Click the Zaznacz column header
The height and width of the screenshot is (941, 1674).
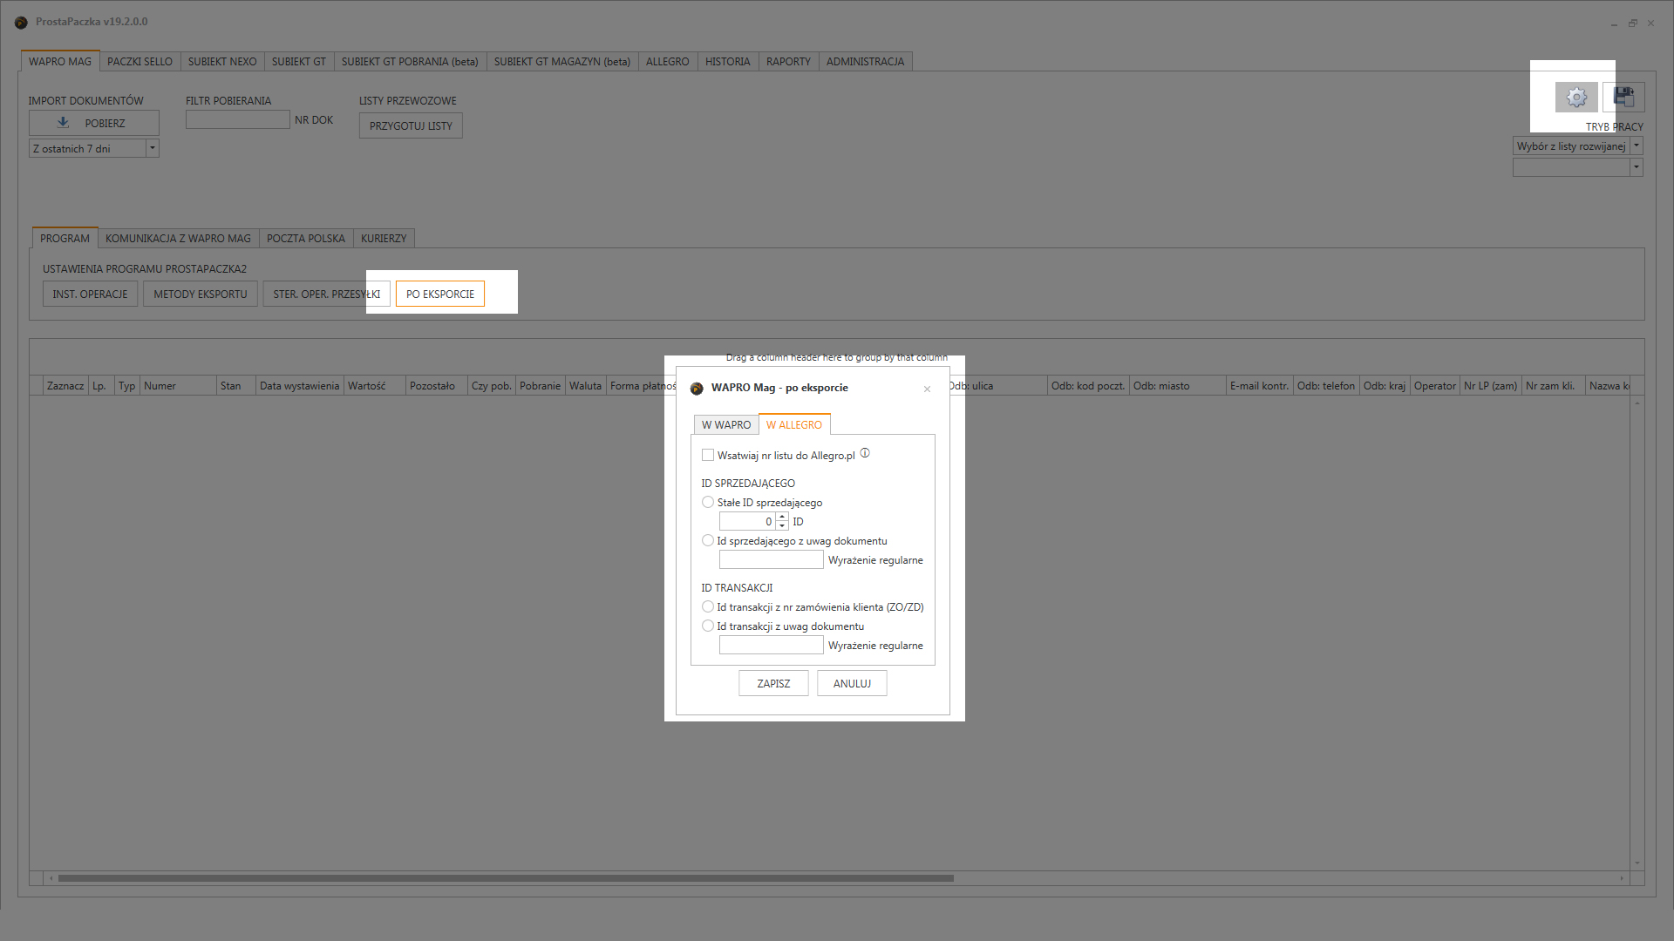coord(65,386)
